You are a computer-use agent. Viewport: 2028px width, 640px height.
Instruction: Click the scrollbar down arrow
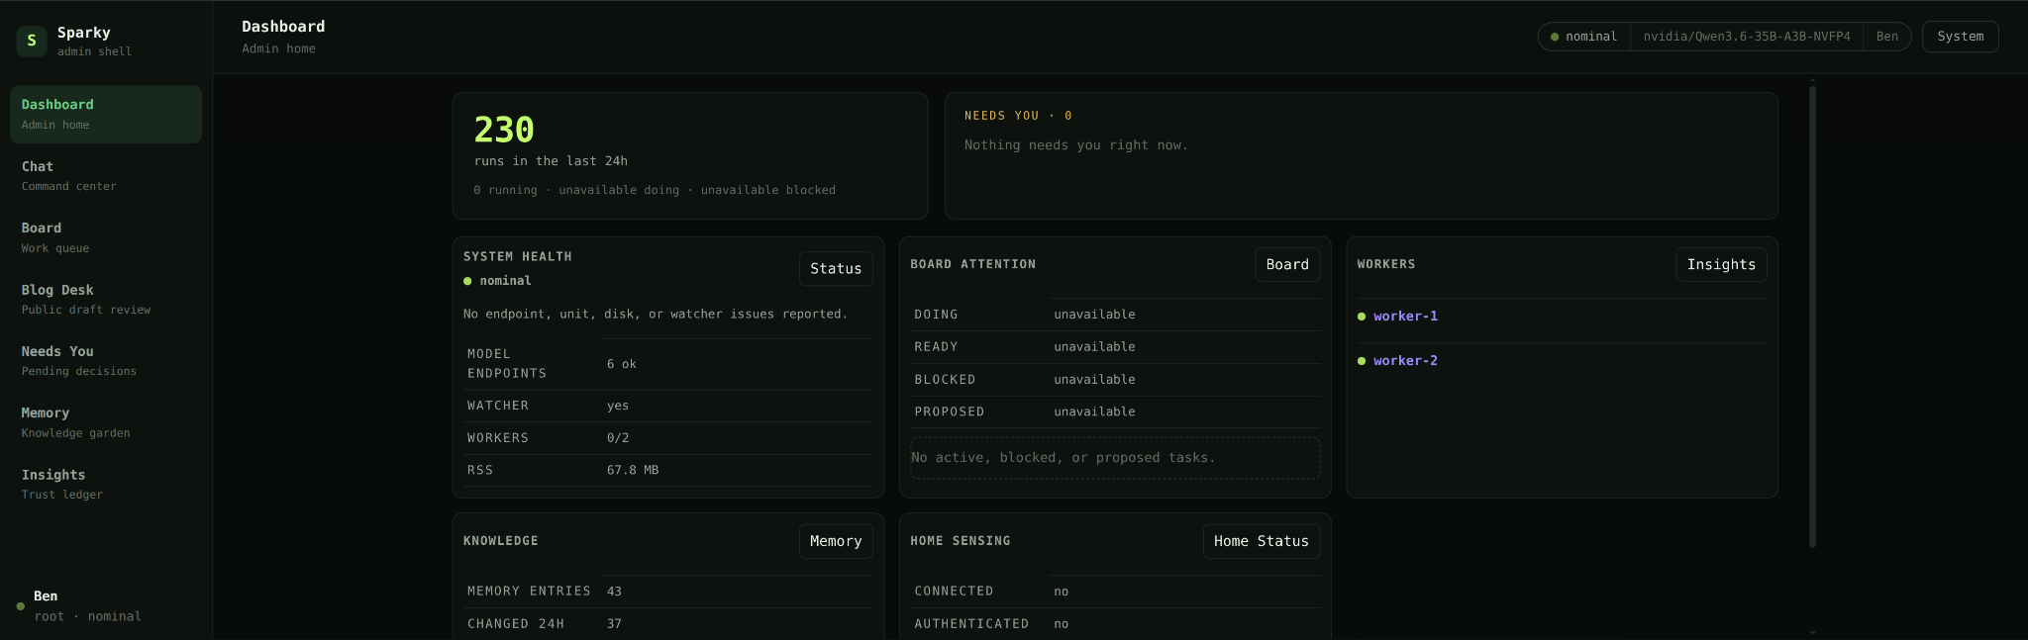(1812, 632)
